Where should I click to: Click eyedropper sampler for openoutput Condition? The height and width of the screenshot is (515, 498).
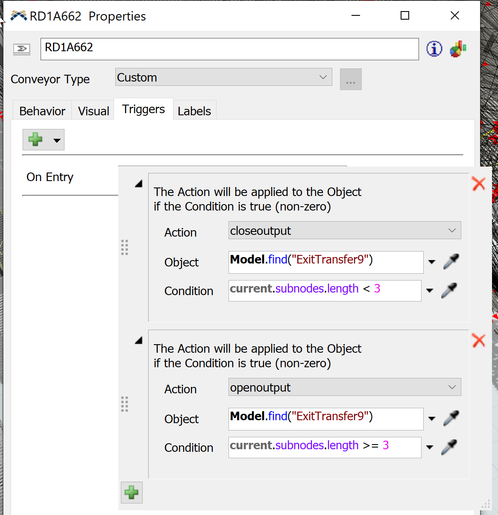pos(449,447)
